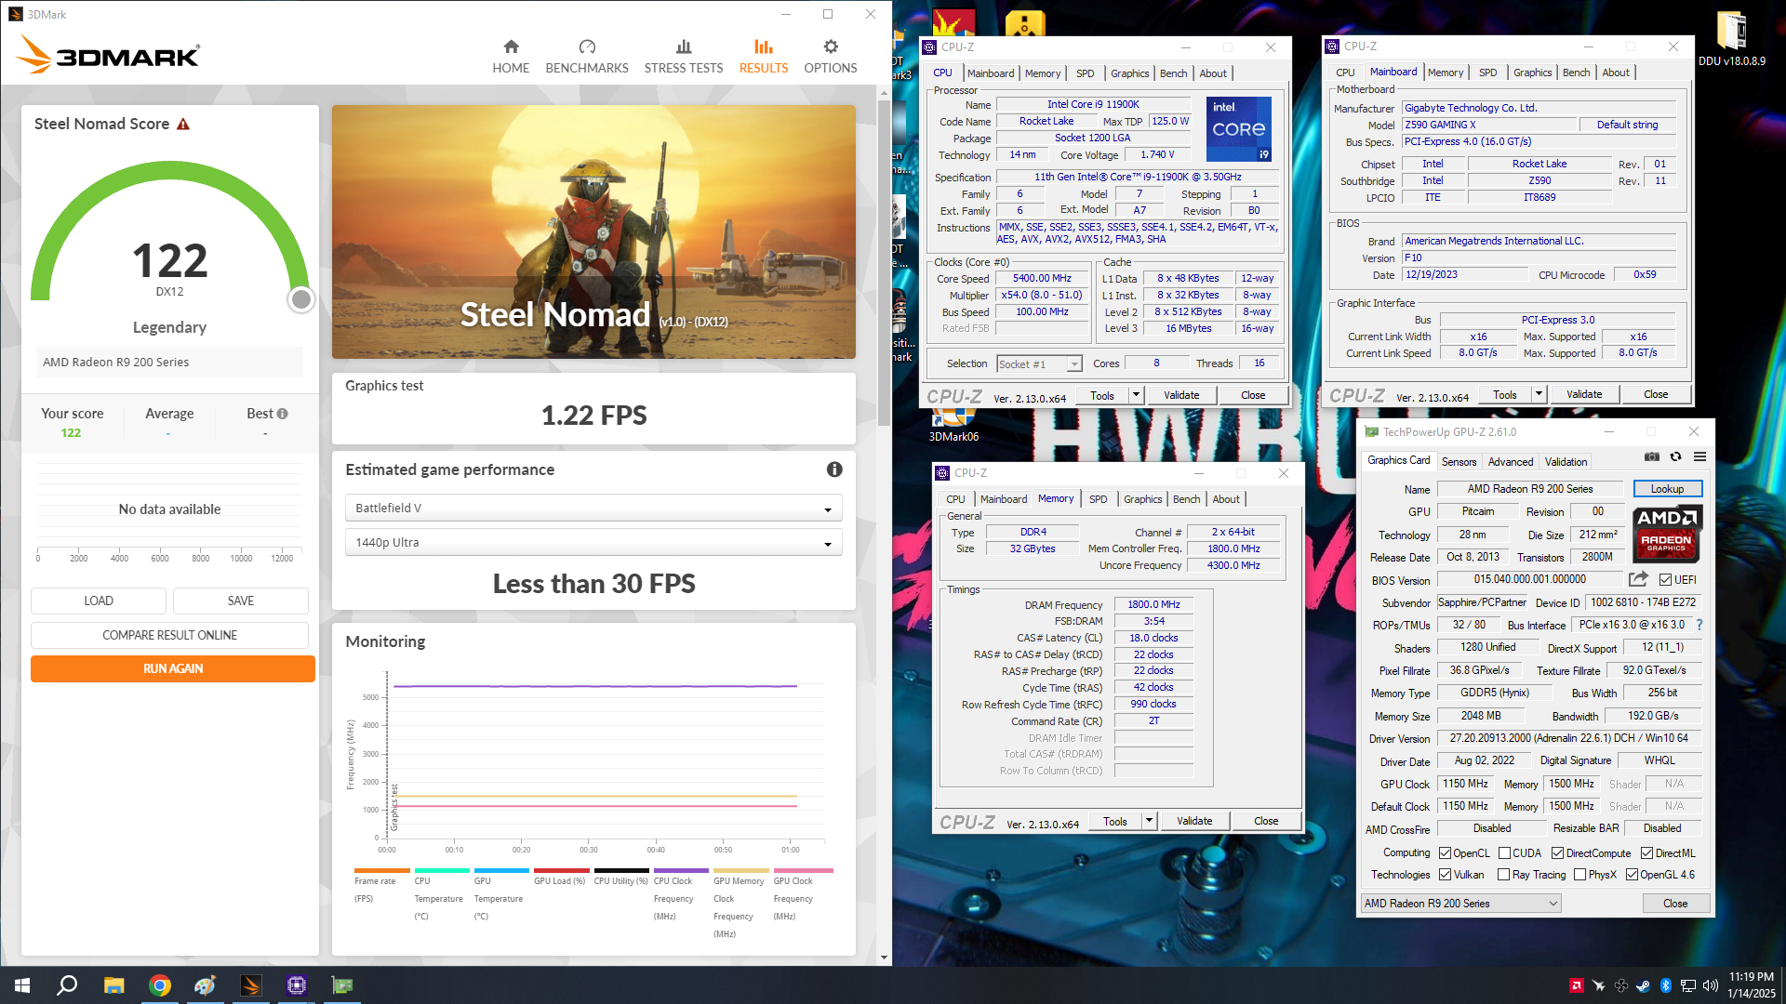The width and height of the screenshot is (1786, 1004).
Task: Open the BENCHMARKS section in 3DMark
Action: (587, 57)
